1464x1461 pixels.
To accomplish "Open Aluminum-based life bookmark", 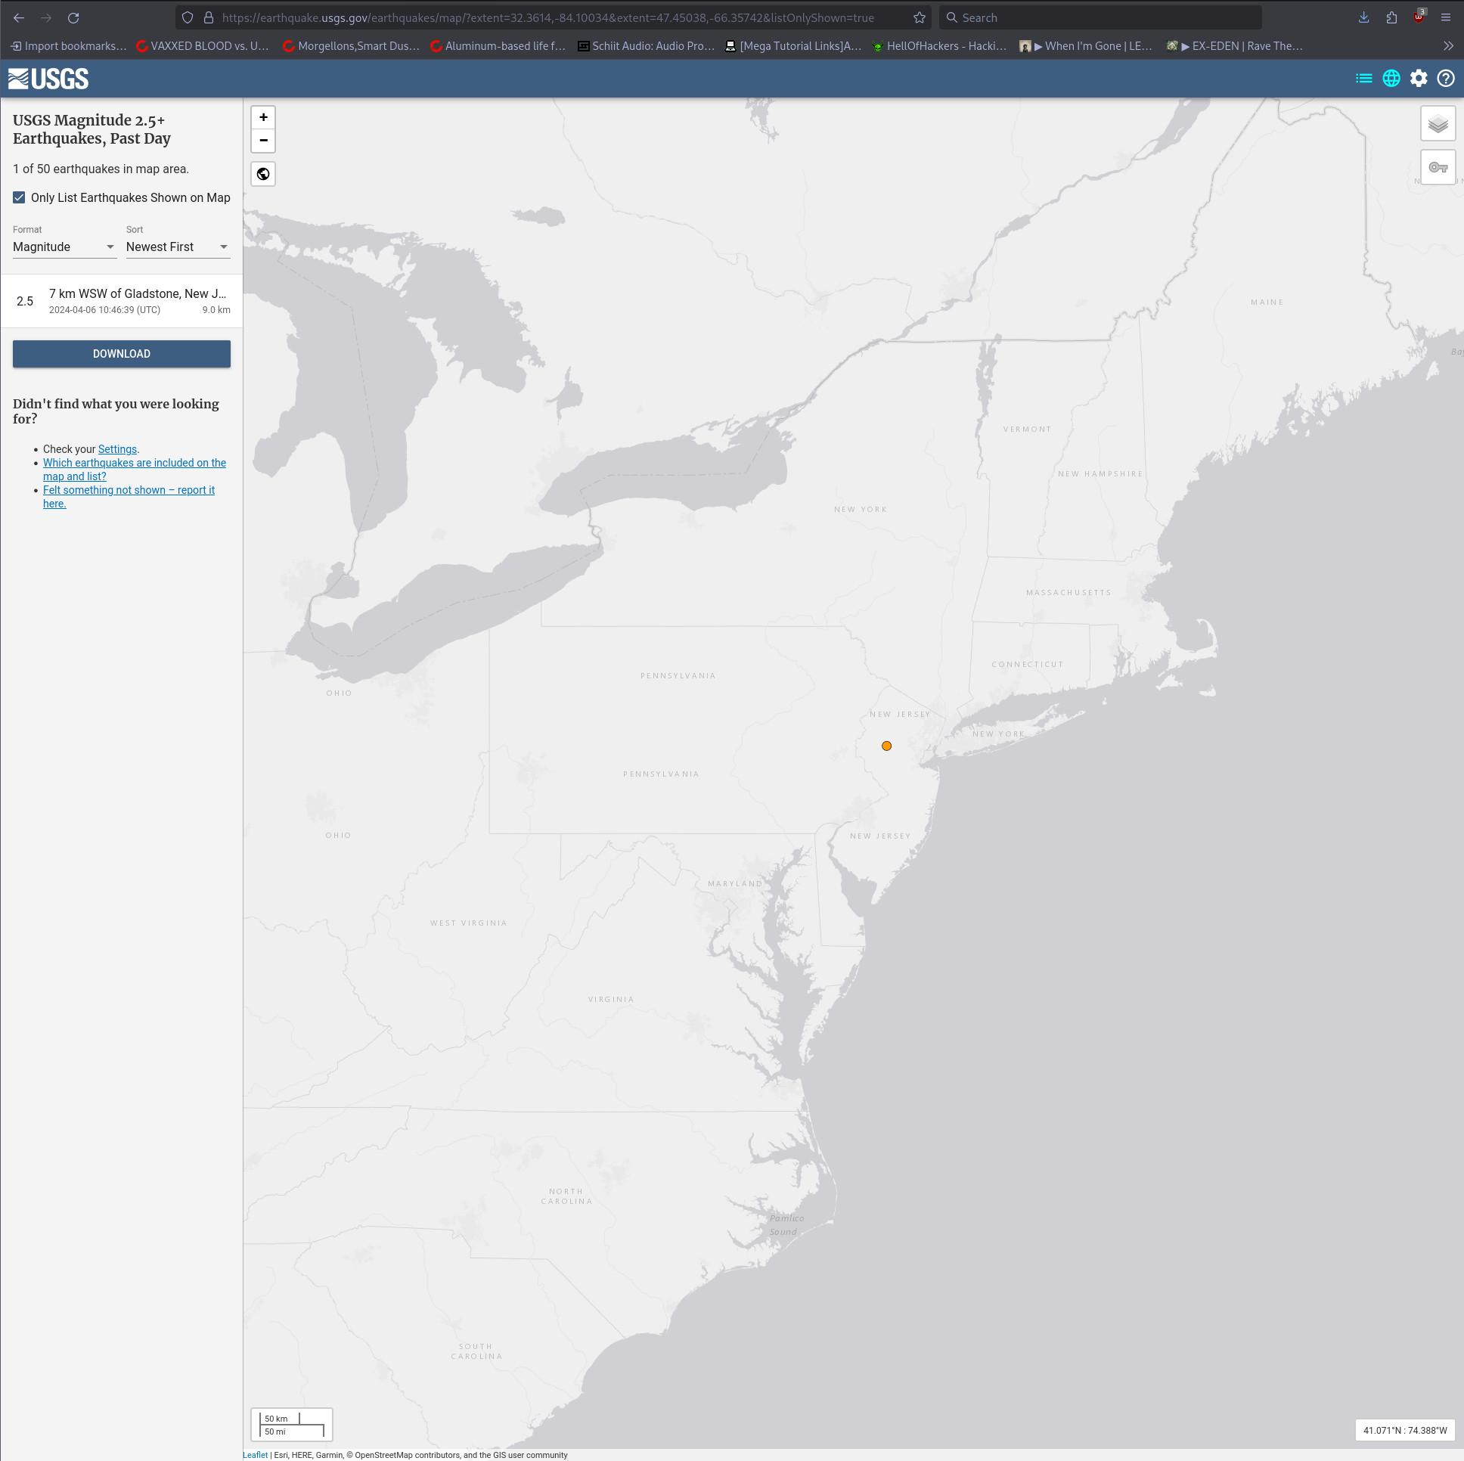I will pyautogui.click(x=498, y=46).
